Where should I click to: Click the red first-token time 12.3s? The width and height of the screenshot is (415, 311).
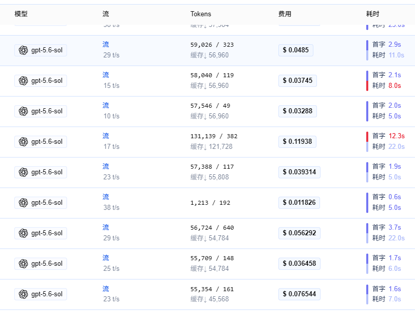coord(397,136)
